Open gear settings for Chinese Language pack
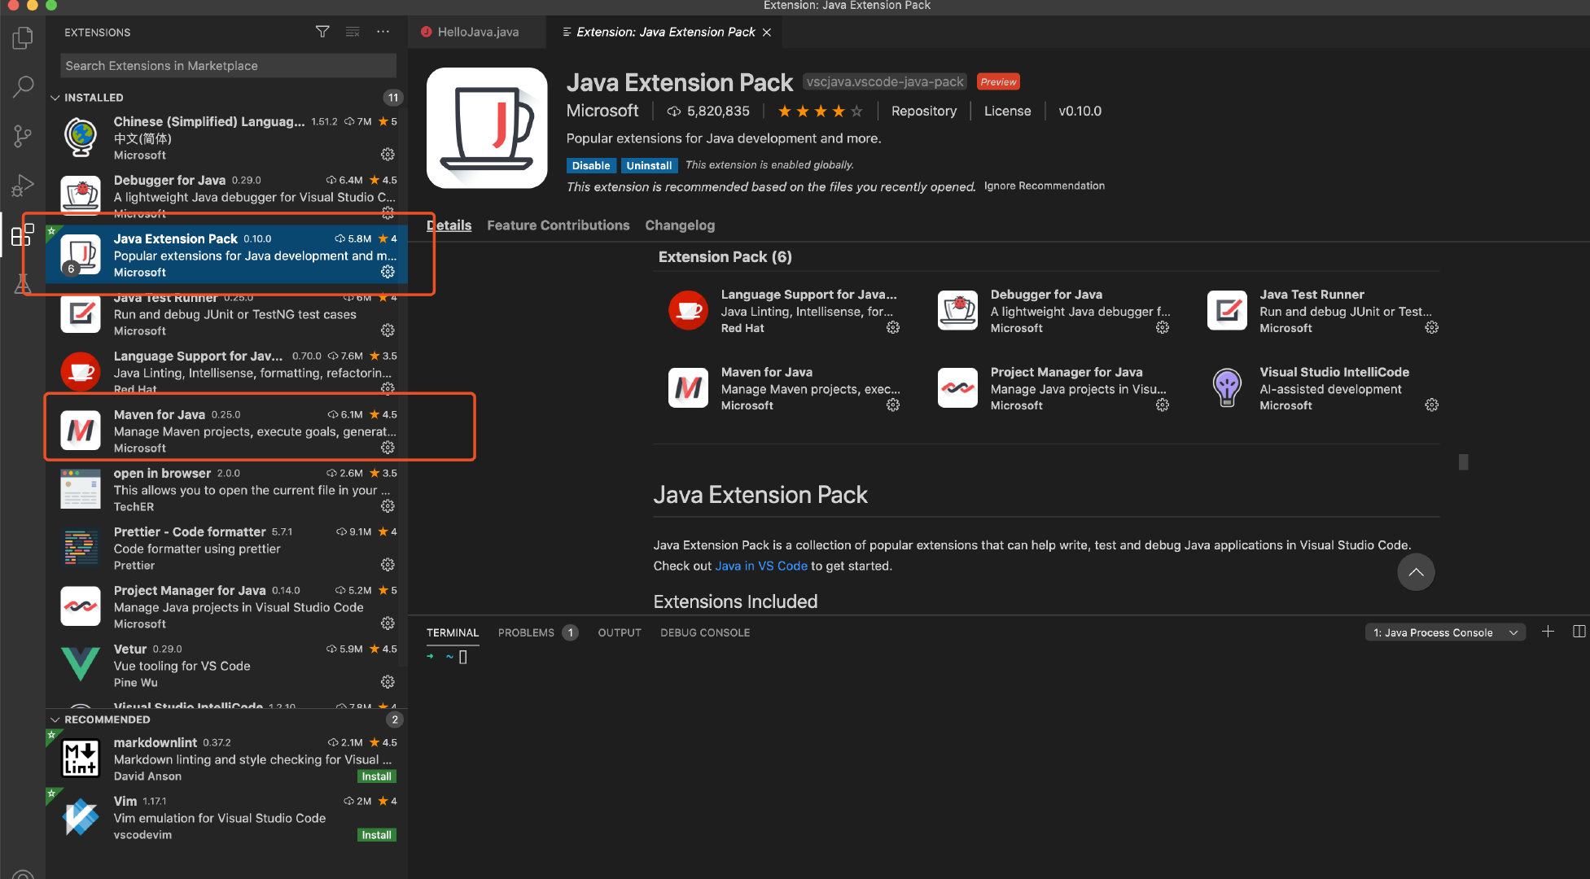 (x=388, y=155)
